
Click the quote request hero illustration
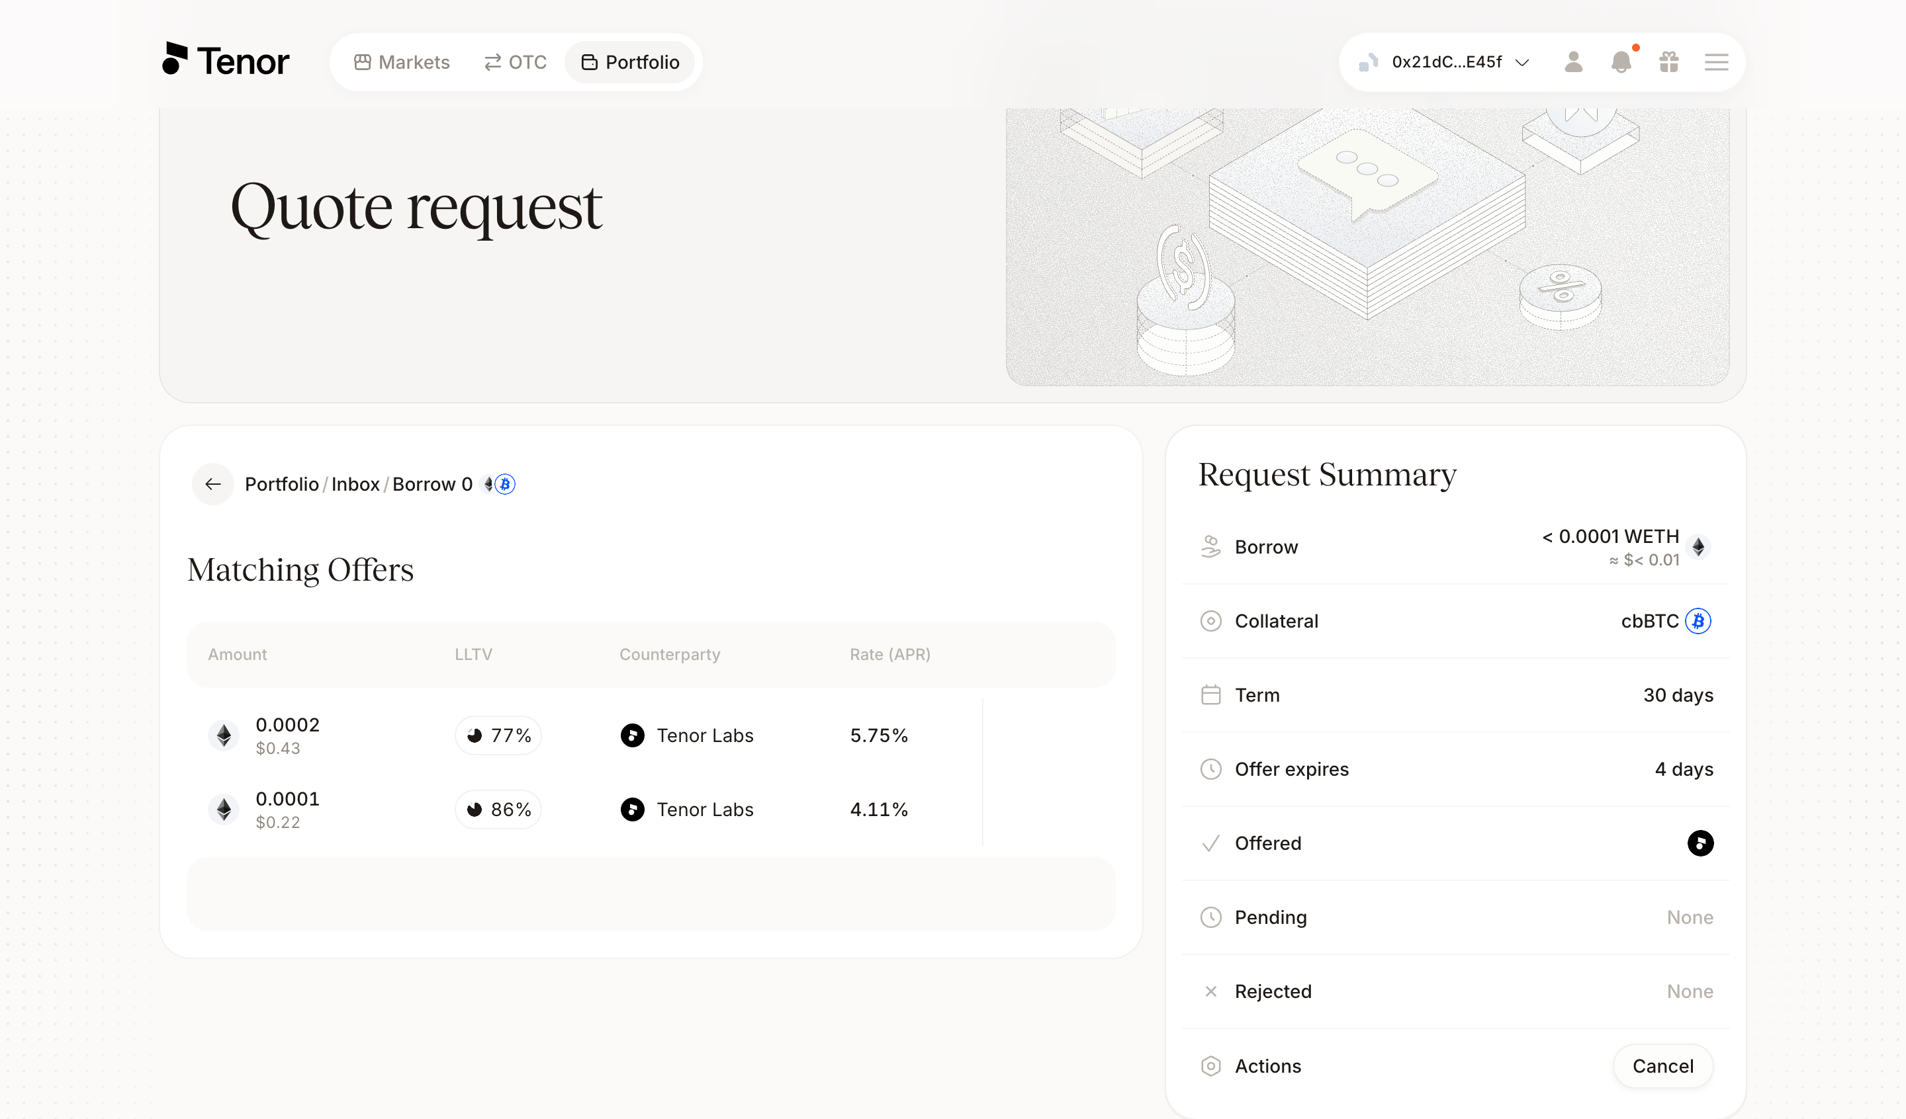click(x=1367, y=247)
